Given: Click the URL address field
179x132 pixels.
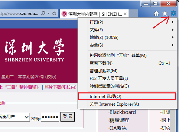Looking at the screenshot, I should point(19,14).
